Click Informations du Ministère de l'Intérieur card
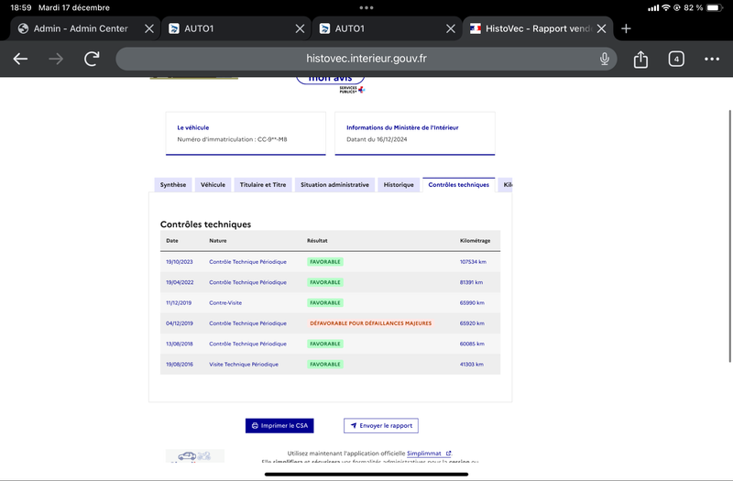The height and width of the screenshot is (481, 733). pos(415,133)
